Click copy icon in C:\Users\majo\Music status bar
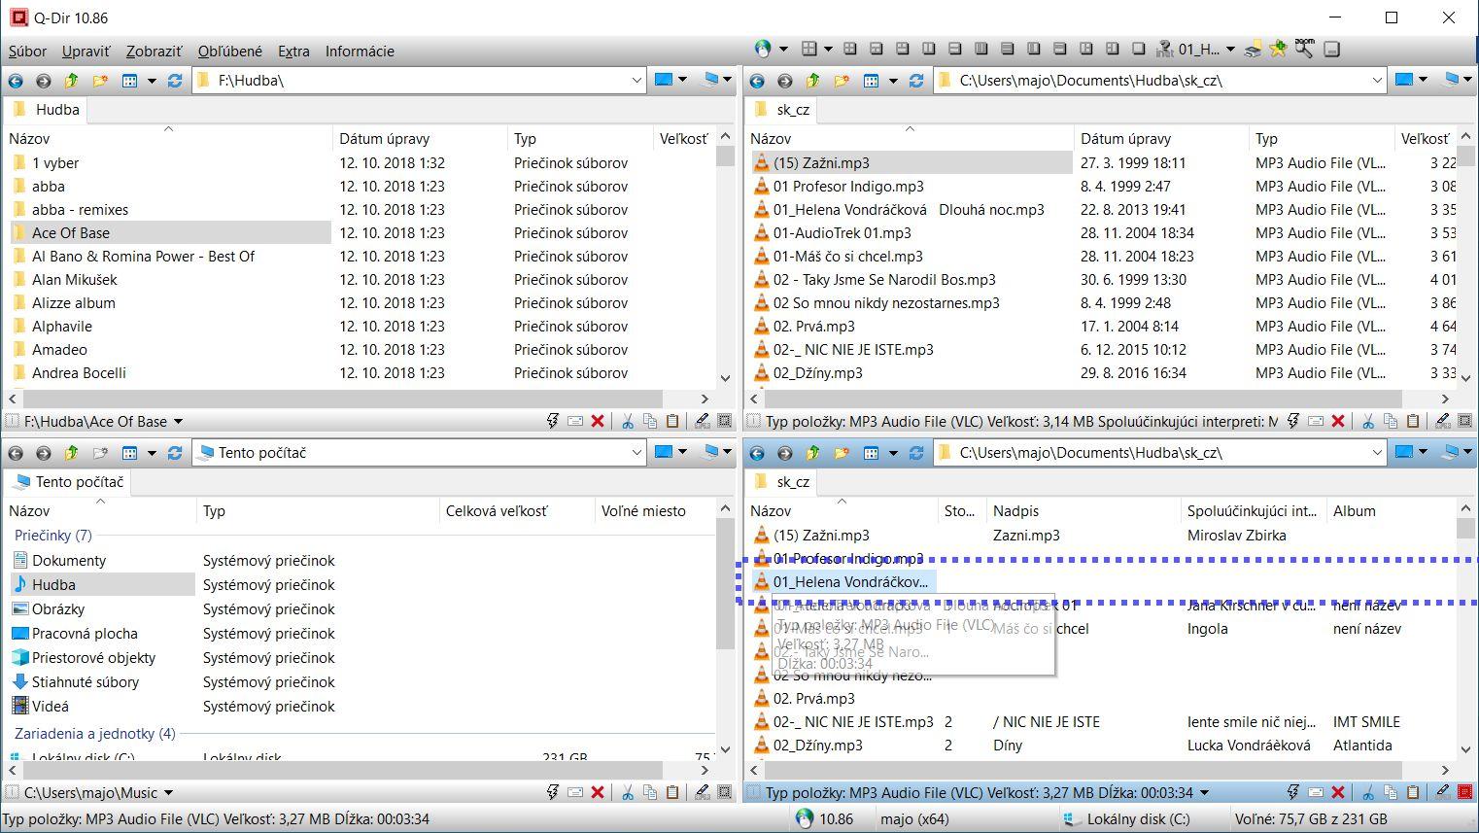 650,793
